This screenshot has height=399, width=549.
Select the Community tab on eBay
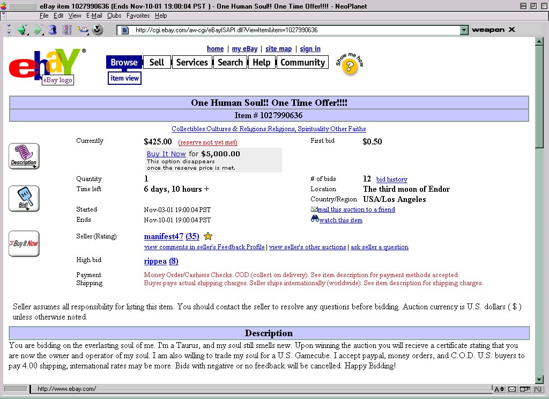pos(302,62)
